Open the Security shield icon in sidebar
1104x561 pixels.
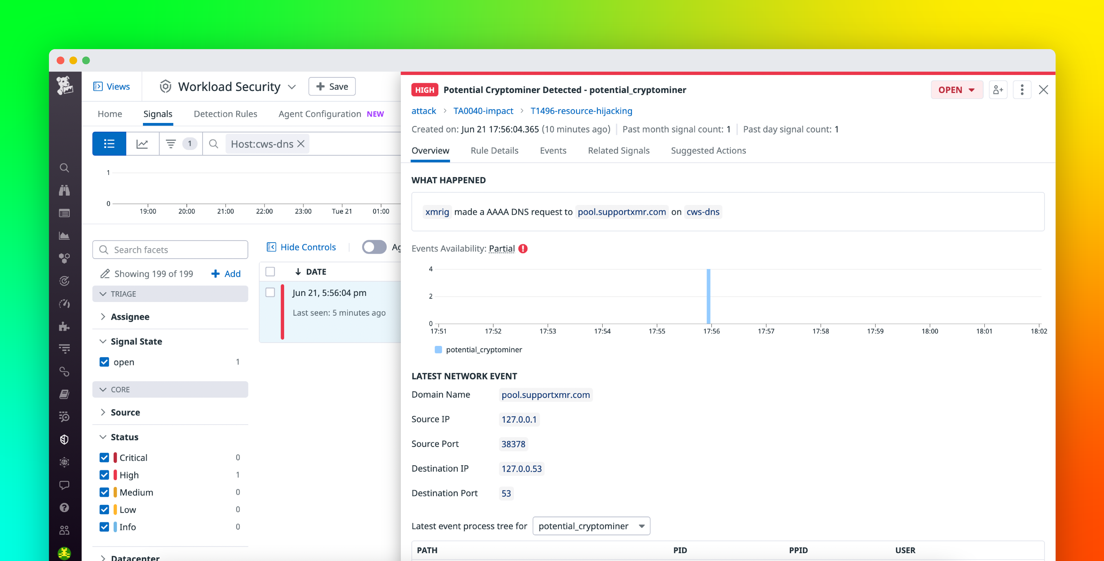(64, 439)
